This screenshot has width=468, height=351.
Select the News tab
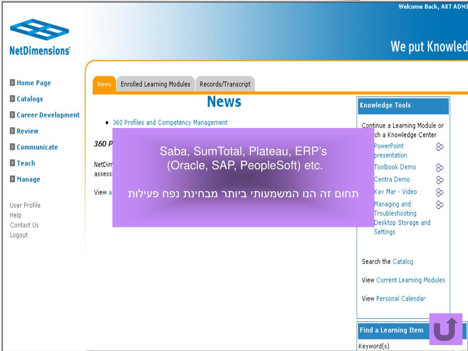coord(104,84)
